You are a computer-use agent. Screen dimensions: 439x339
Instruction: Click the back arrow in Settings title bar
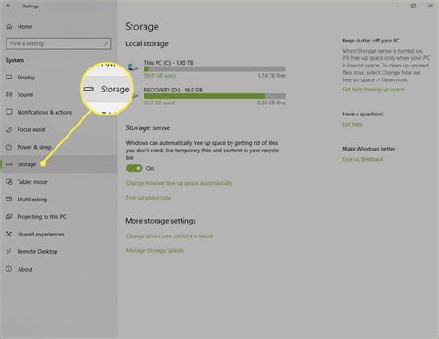(9, 6)
